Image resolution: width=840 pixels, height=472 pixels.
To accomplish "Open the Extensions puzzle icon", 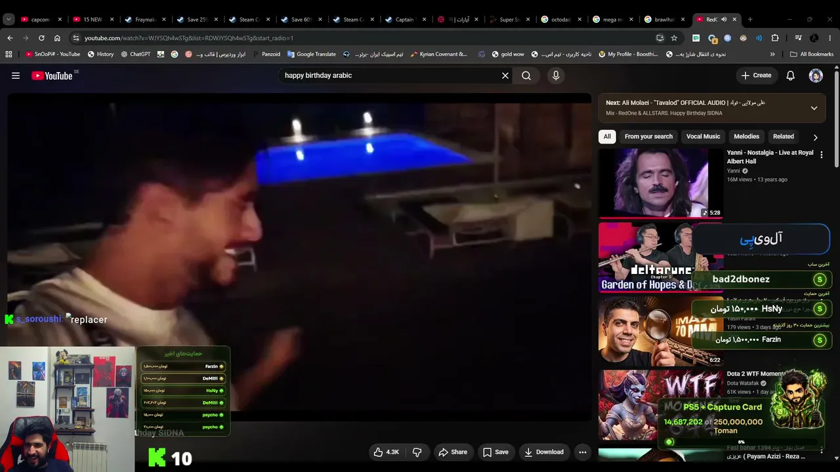I will point(774,38).
